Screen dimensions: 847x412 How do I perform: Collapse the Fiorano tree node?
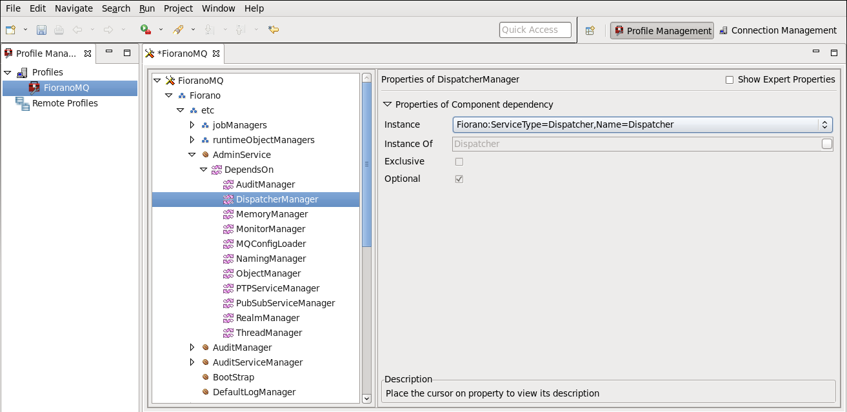click(x=169, y=95)
